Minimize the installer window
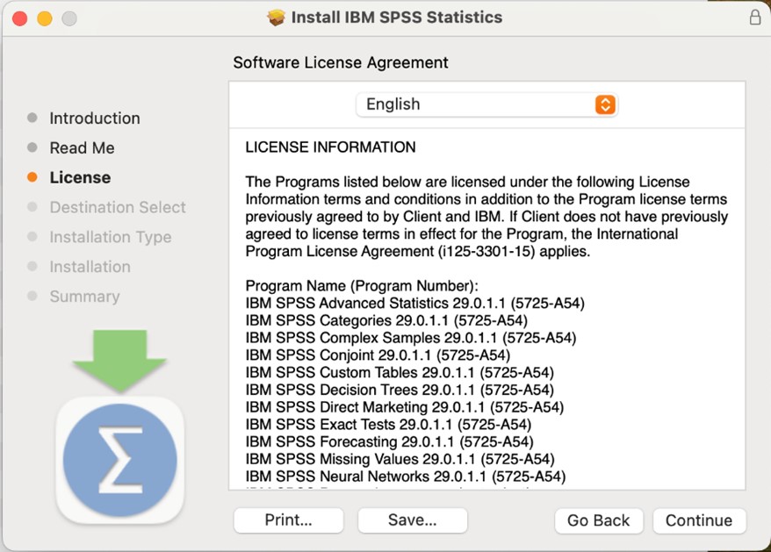This screenshot has height=552, width=771. [x=44, y=18]
